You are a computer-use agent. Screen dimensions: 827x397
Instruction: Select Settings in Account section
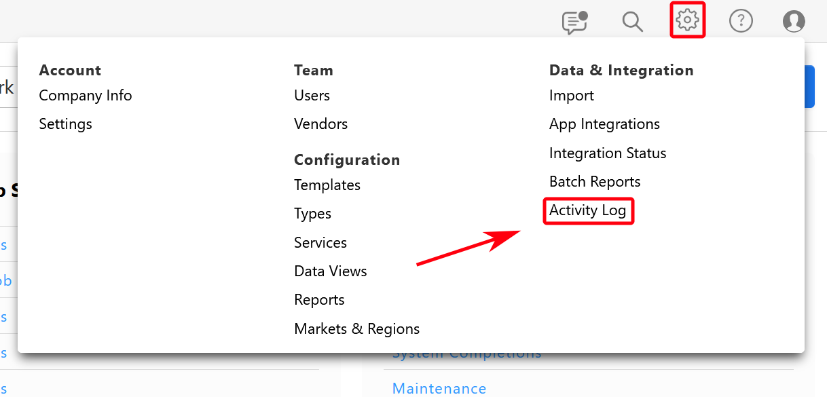pyautogui.click(x=65, y=124)
